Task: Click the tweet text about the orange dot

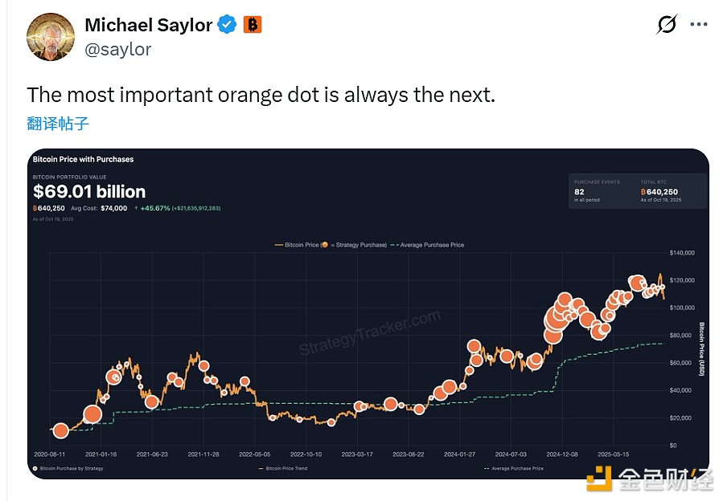Action: [261, 95]
